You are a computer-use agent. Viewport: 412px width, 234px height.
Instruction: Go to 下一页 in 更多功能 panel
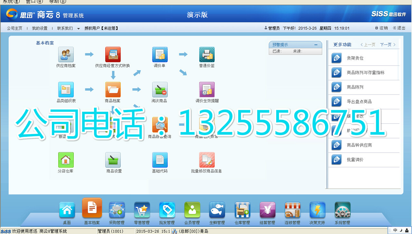(x=388, y=45)
